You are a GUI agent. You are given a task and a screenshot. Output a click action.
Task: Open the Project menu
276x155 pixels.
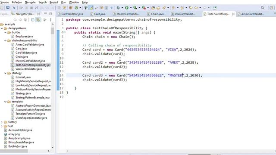(53, 2)
